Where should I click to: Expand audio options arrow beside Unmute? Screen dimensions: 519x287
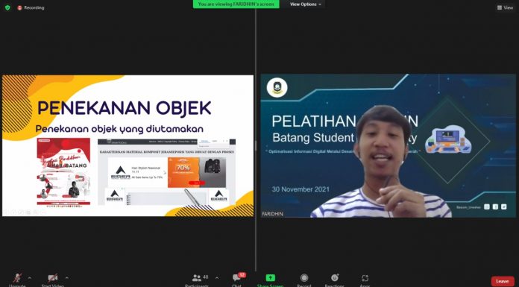tap(30, 278)
